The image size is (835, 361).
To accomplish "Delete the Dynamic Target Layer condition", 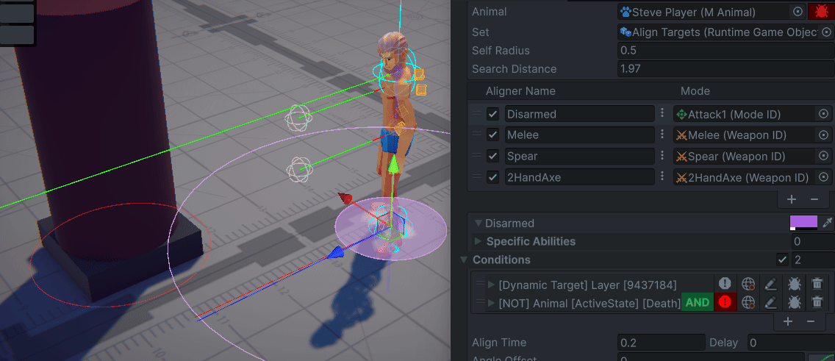I will 817,284.
